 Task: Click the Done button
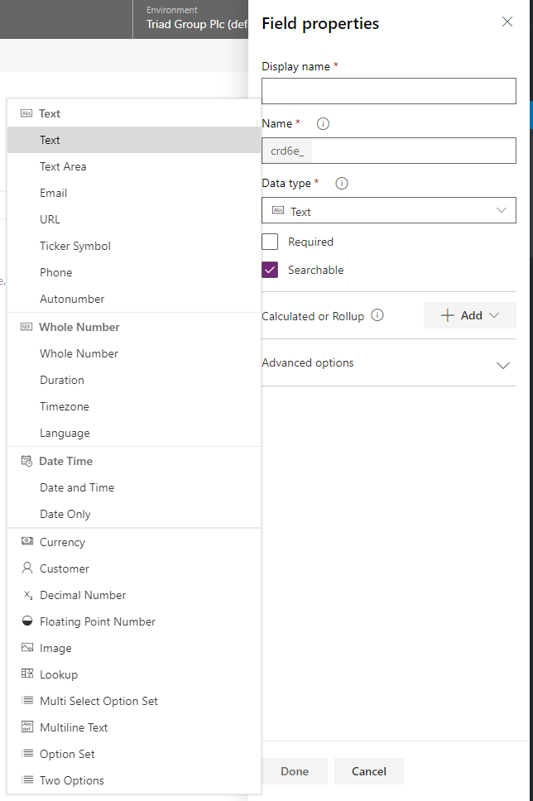tap(295, 771)
